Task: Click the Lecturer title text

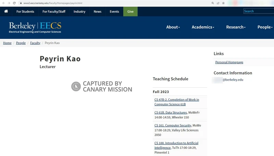Action: 48,67
